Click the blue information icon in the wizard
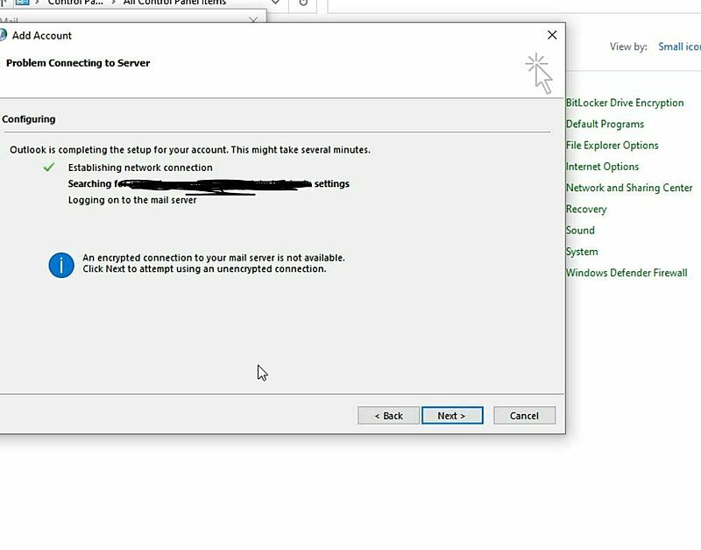Viewport: 701px width, 550px height. [60, 265]
